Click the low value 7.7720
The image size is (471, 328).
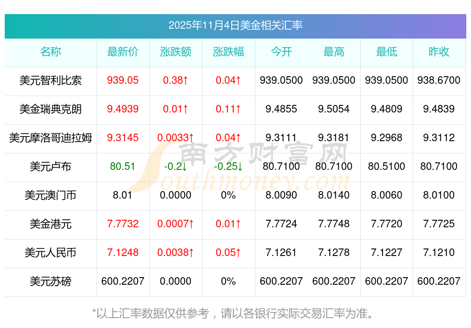pos(387,224)
